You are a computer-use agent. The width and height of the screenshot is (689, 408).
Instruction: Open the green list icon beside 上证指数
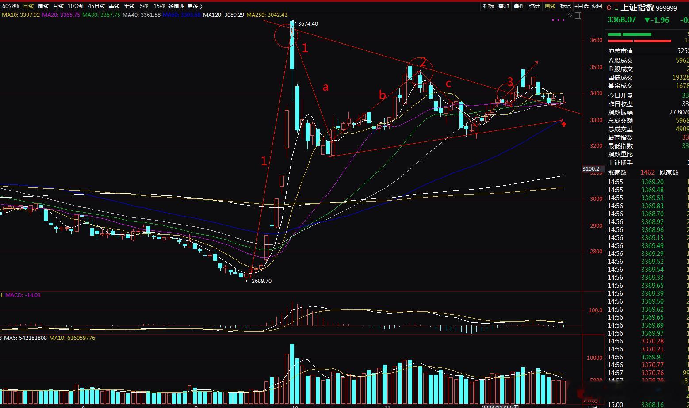616,8
